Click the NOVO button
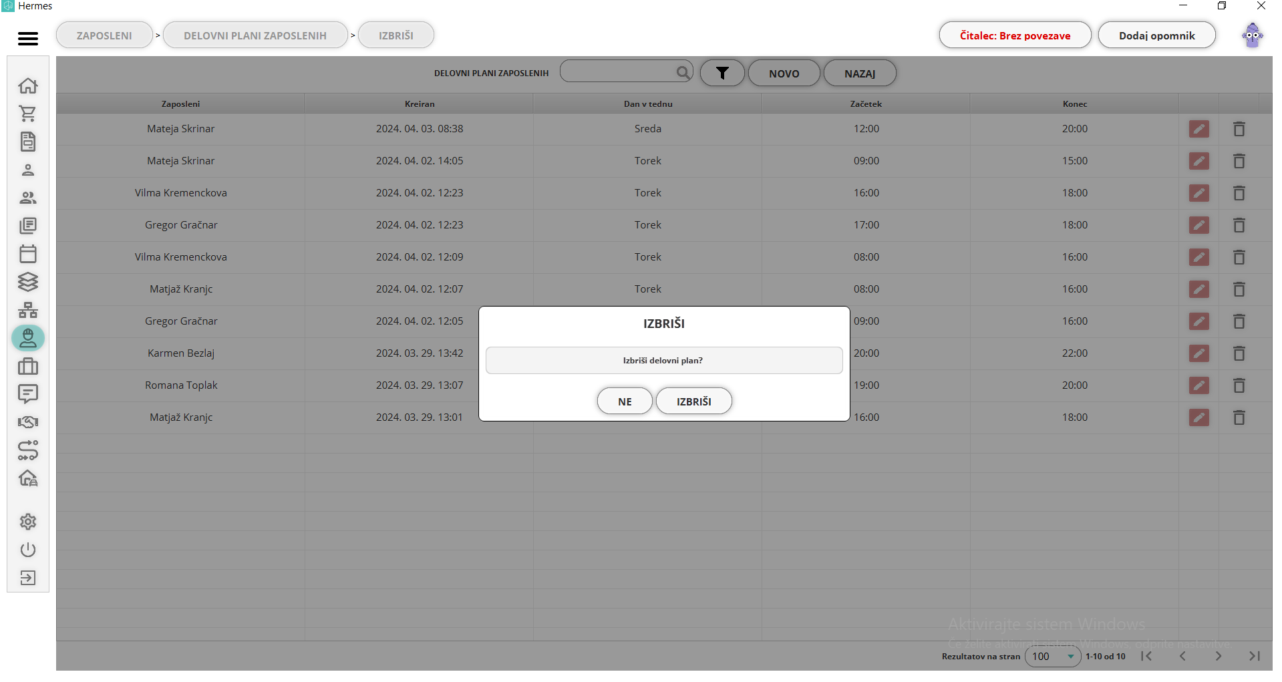Image resolution: width=1282 pixels, height=682 pixels. coord(784,73)
